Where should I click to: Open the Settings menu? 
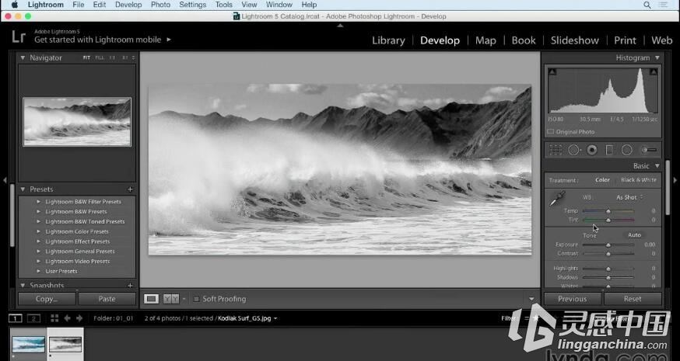192,5
